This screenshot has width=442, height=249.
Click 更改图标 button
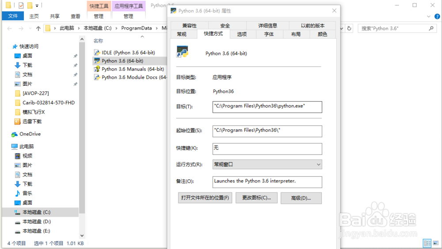(256, 198)
